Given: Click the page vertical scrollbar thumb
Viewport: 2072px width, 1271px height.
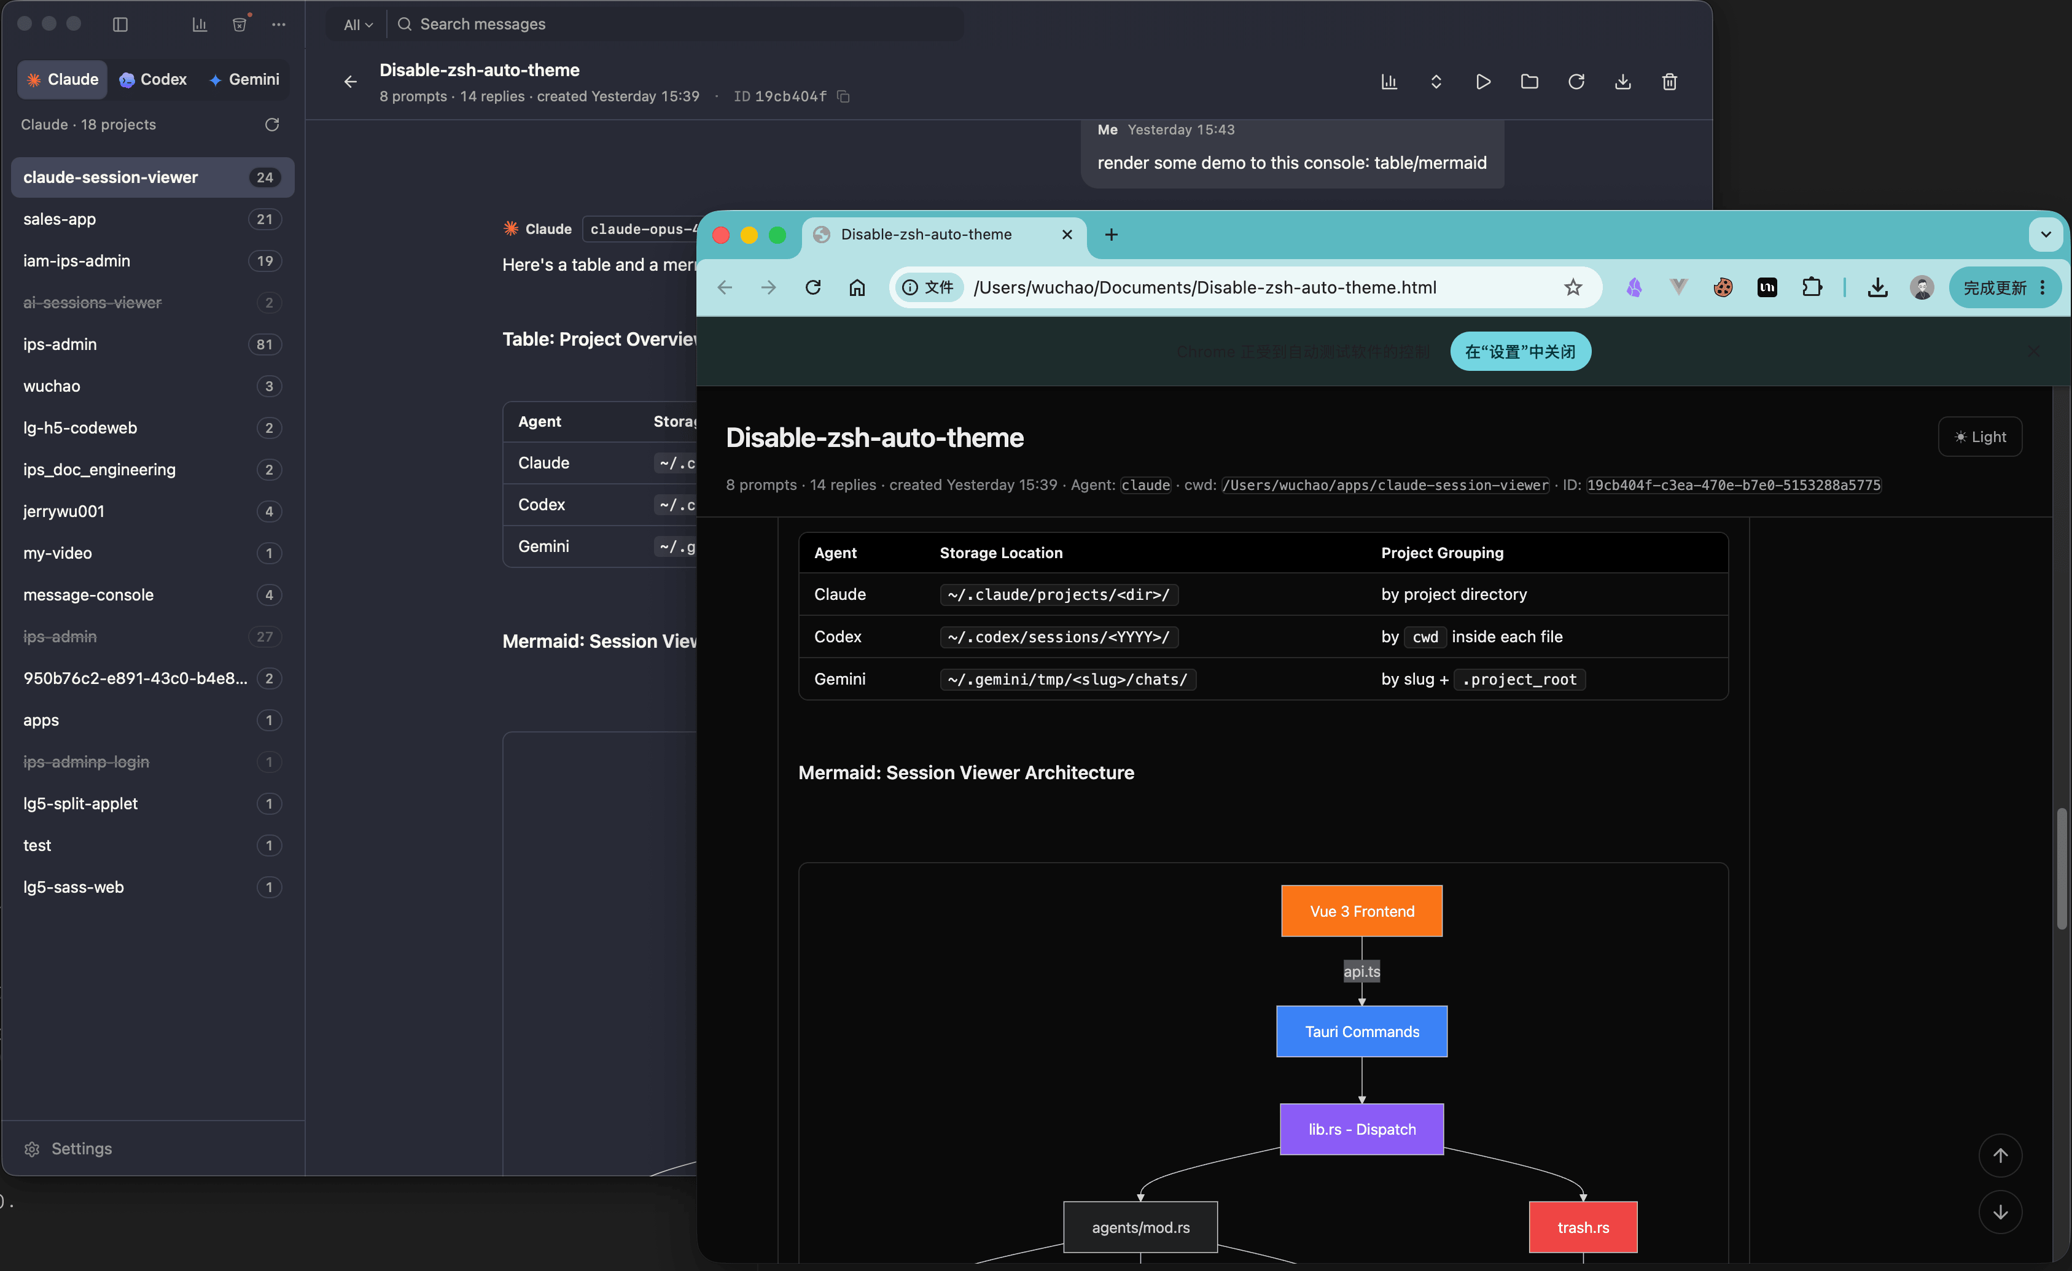Looking at the screenshot, I should 2061,868.
